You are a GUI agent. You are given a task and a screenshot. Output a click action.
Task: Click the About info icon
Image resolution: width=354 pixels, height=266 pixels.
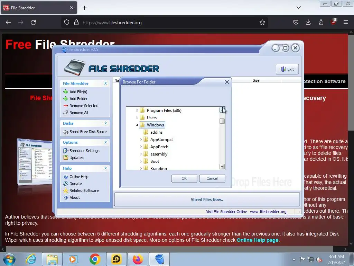pos(66,197)
